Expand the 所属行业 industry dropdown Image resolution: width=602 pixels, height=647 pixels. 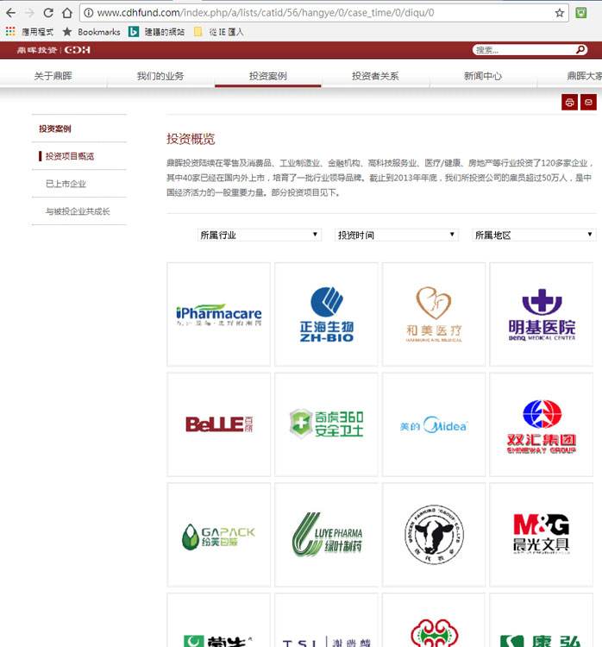click(x=259, y=235)
